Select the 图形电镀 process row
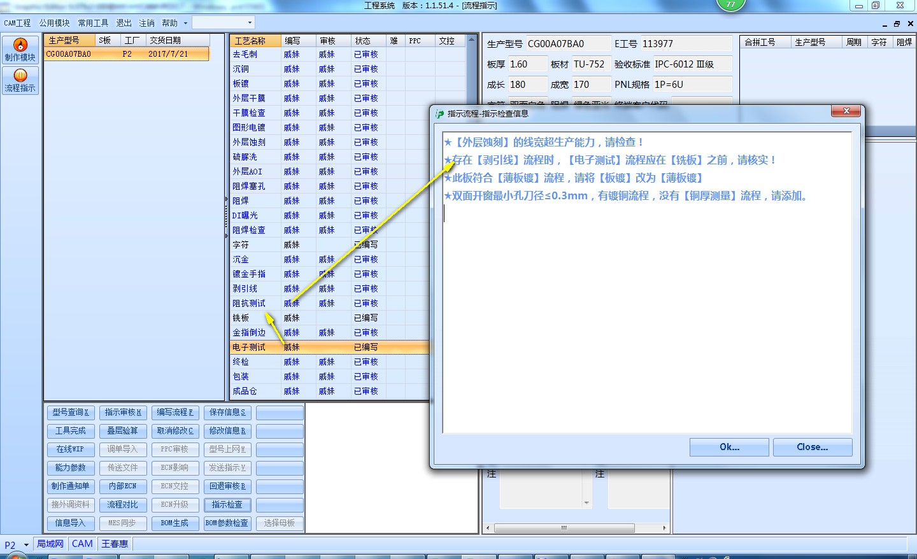 pyautogui.click(x=329, y=128)
